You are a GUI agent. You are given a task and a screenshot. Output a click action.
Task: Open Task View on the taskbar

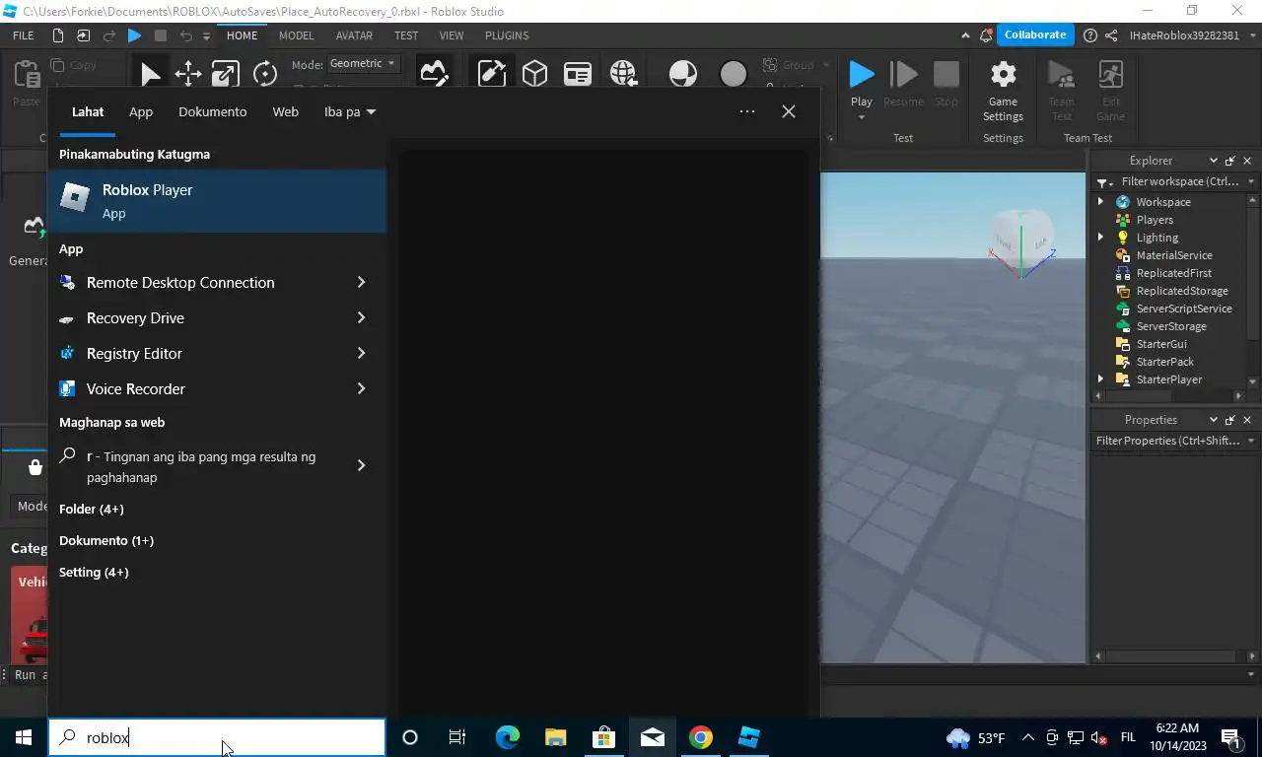tap(457, 737)
